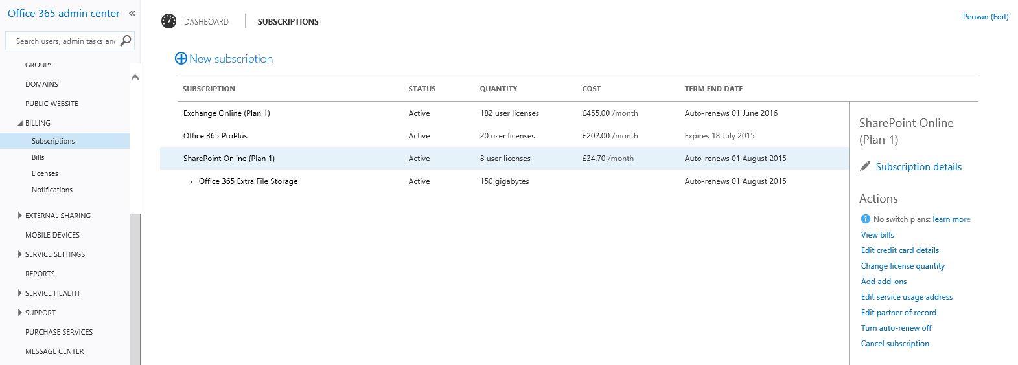Start a New subscription

231,59
